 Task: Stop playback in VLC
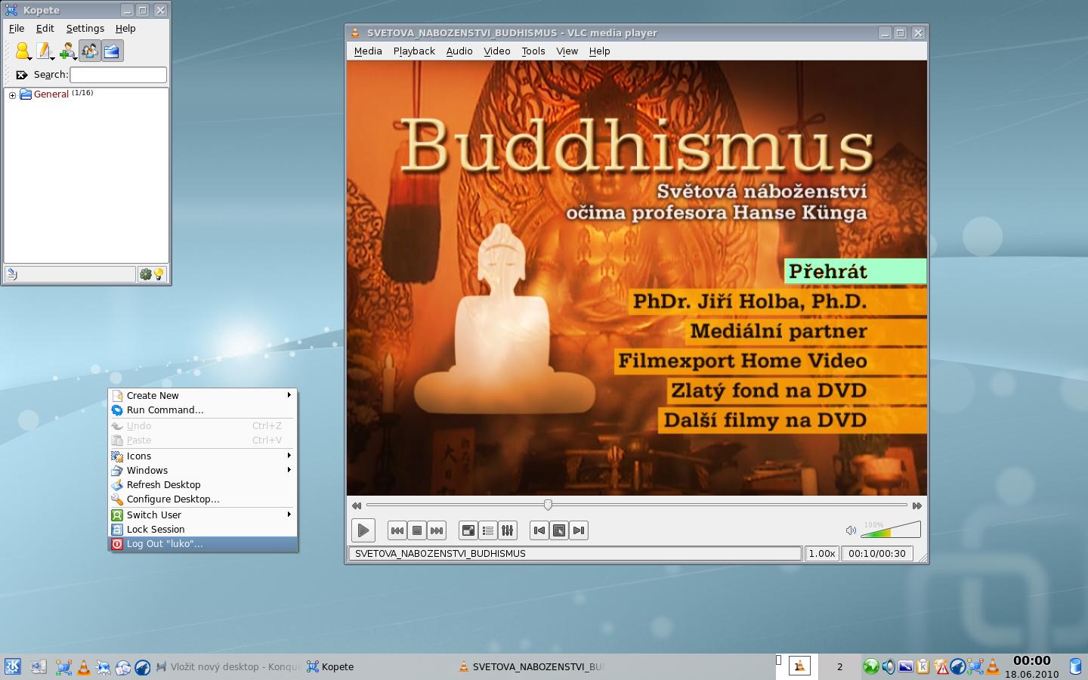click(x=417, y=530)
